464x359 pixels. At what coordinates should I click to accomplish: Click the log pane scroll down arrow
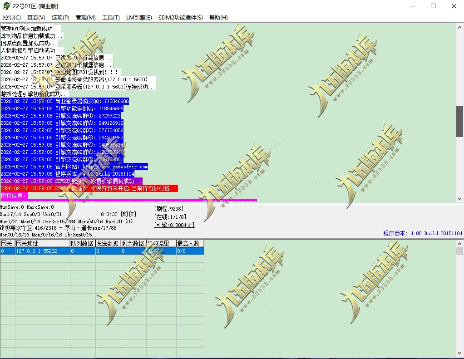pos(459,199)
